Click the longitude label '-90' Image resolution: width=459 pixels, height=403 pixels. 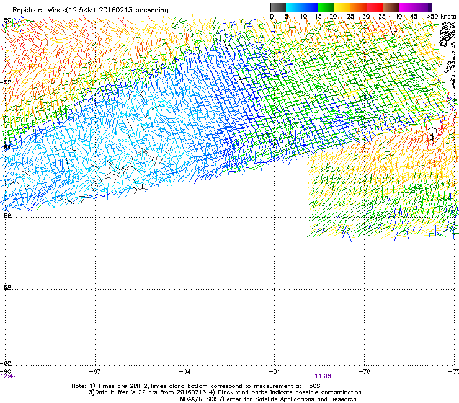click(6, 371)
